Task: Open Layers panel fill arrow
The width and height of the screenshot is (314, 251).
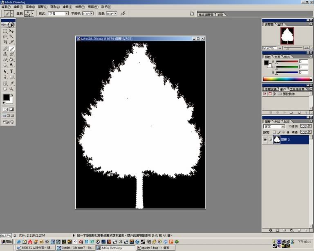Action: [310, 132]
